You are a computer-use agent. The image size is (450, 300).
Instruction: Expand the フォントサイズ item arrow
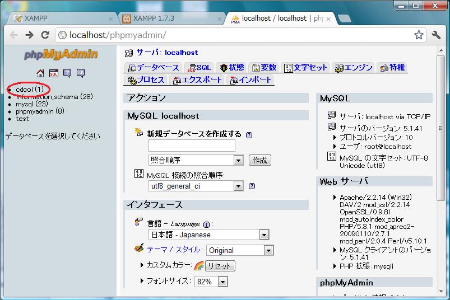[x=142, y=280]
